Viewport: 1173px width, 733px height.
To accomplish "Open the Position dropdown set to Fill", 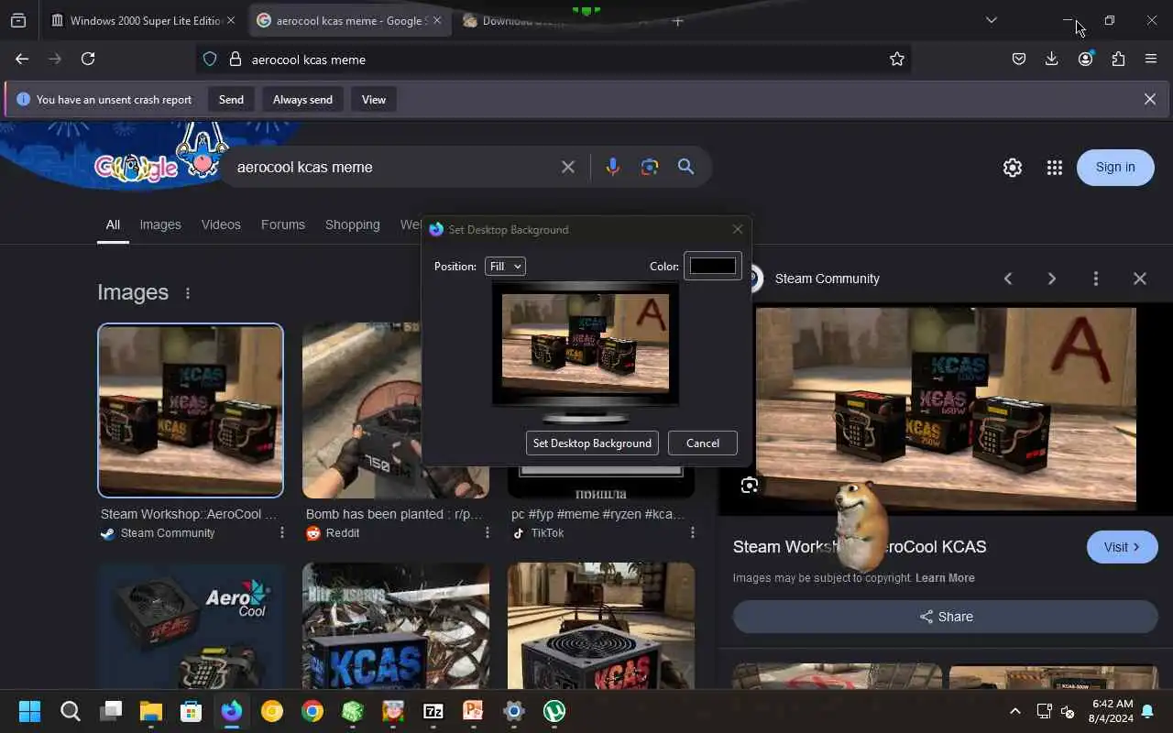I will tap(505, 266).
